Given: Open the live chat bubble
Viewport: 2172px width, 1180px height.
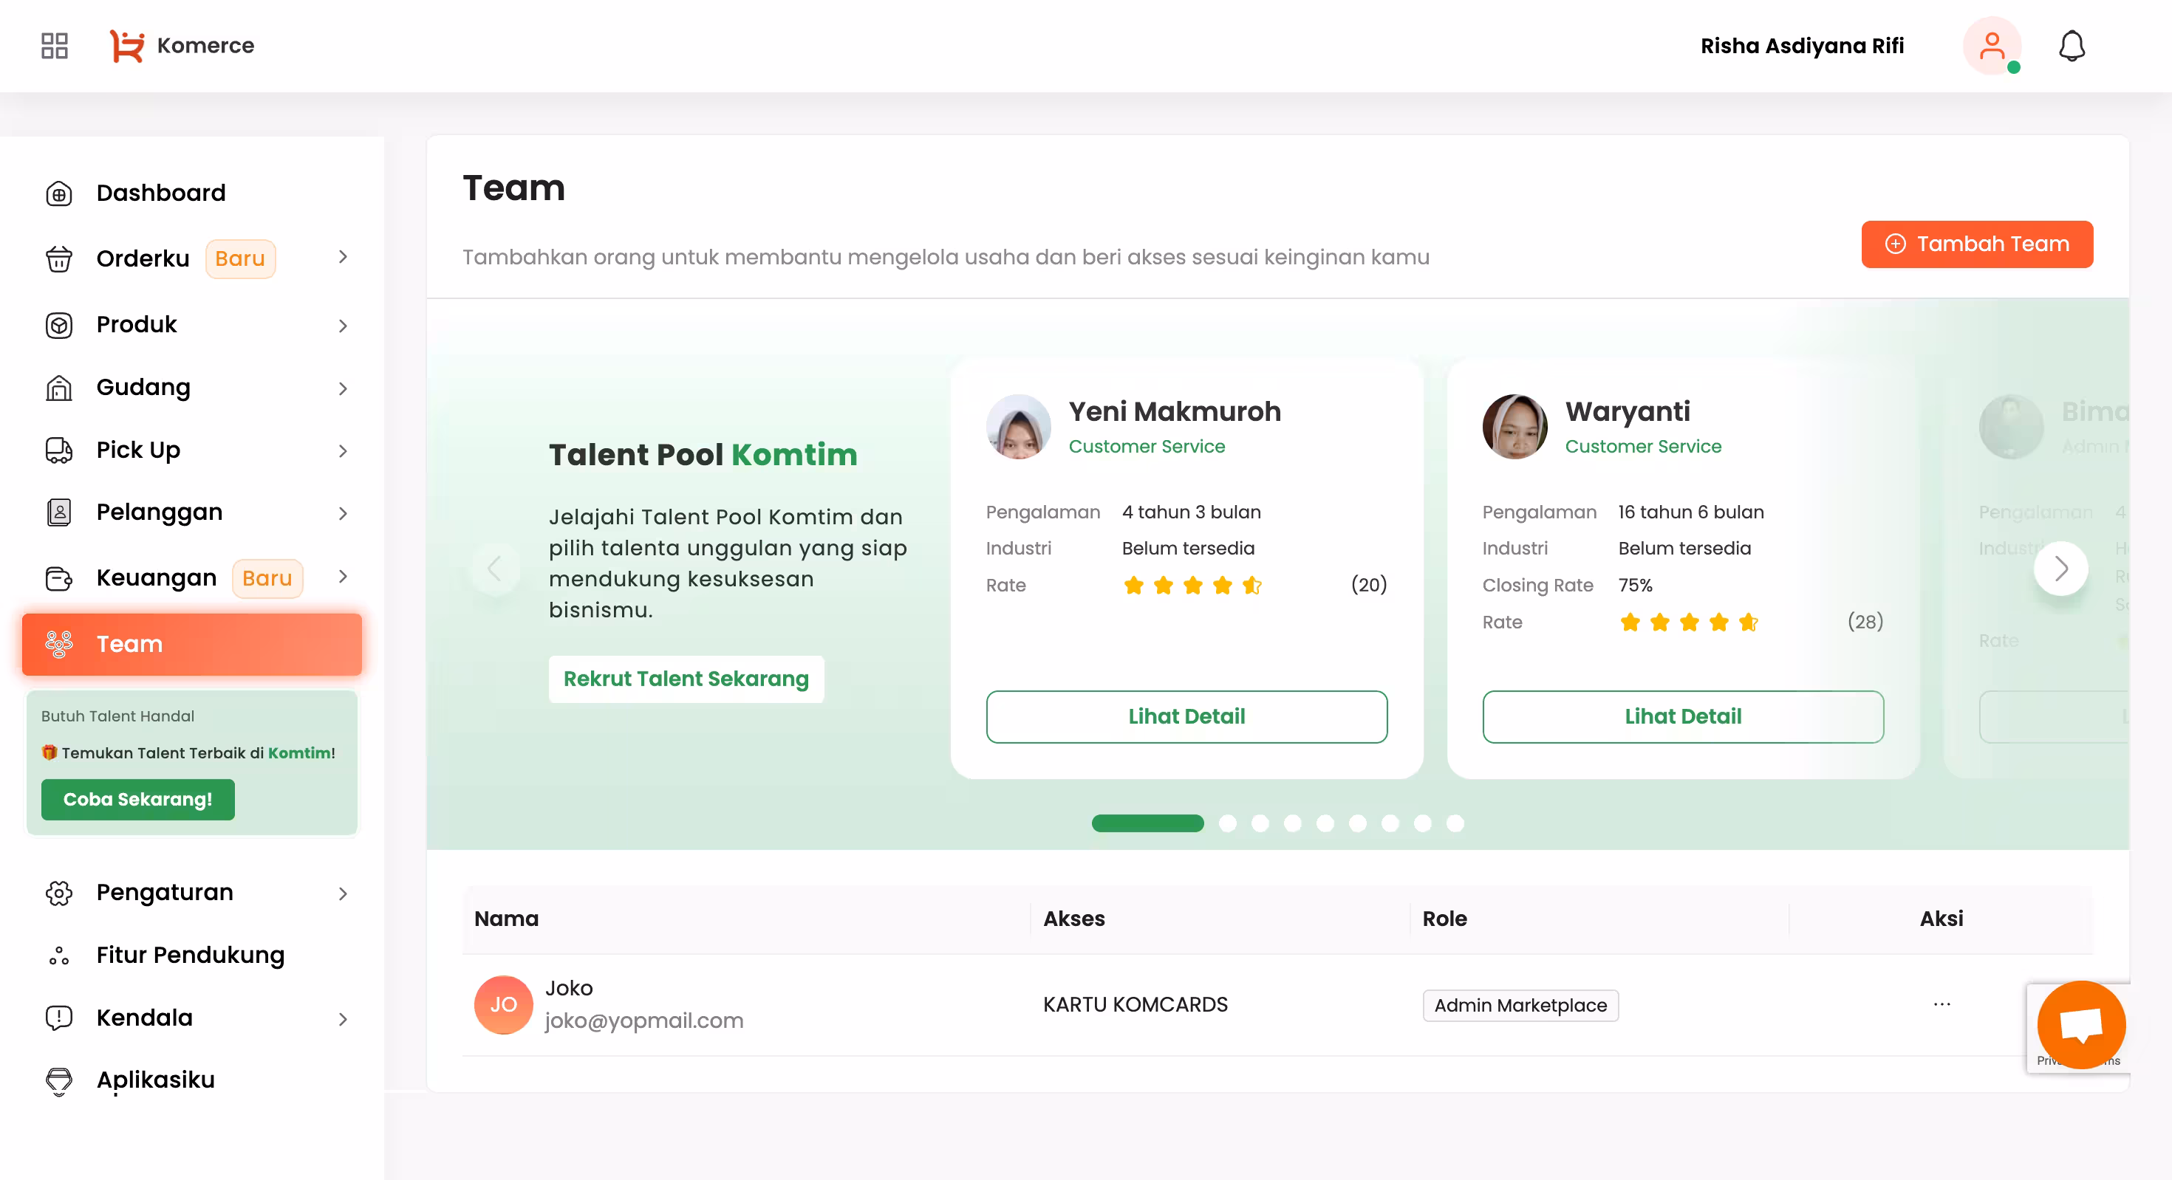Looking at the screenshot, I should [2080, 1023].
